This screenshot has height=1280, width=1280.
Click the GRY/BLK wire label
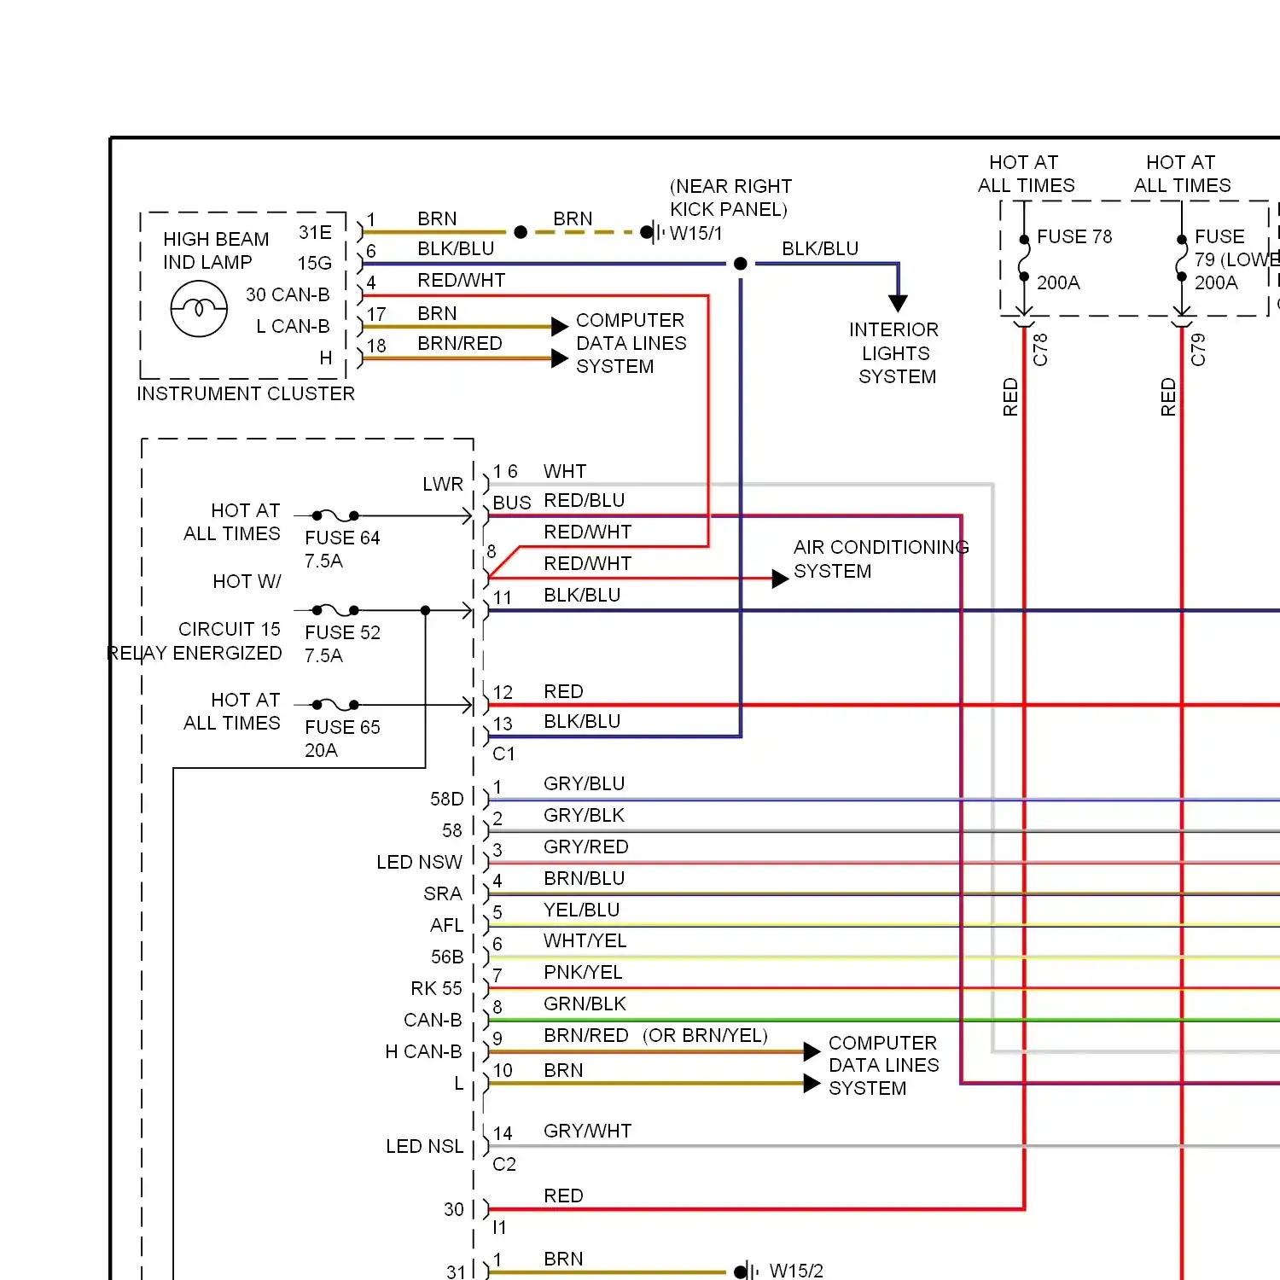(584, 816)
